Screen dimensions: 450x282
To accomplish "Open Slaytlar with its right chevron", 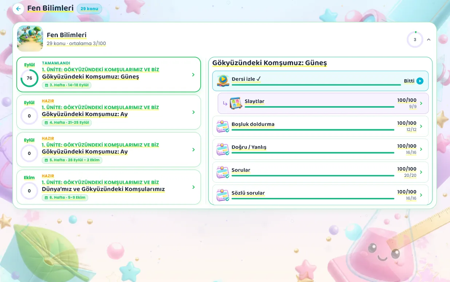I will 421,103.
